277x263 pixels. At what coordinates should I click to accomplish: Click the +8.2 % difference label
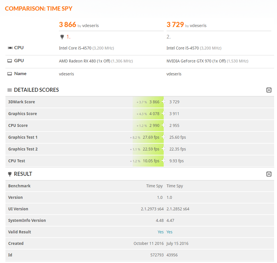[135, 138]
